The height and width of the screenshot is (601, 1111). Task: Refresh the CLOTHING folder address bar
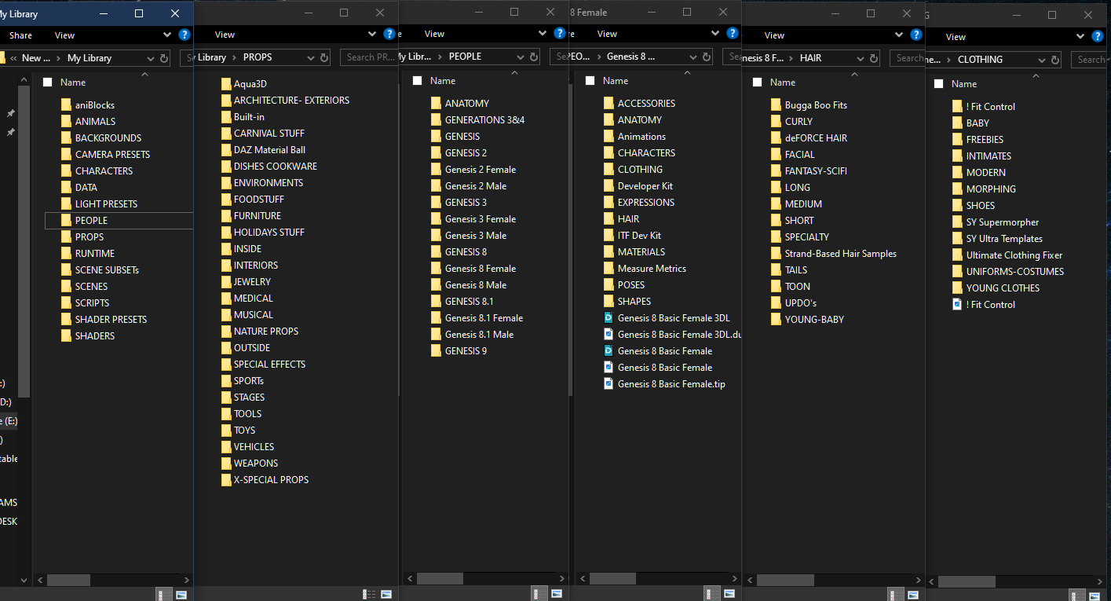pos(1055,60)
